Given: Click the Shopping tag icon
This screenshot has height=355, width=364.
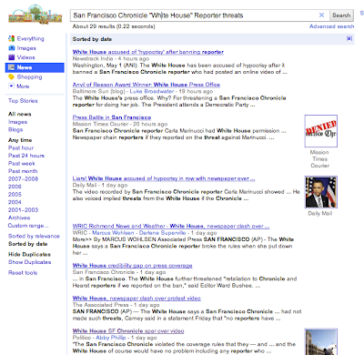Looking at the screenshot, I should [12, 76].
